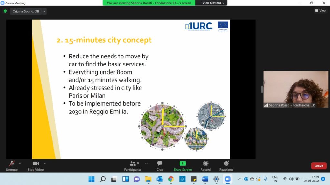Click the green Share Screen icon
The image size is (330, 185).
182,163
